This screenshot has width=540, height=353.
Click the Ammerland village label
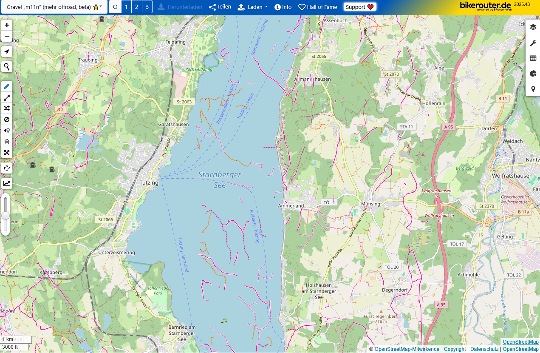pyautogui.click(x=291, y=205)
